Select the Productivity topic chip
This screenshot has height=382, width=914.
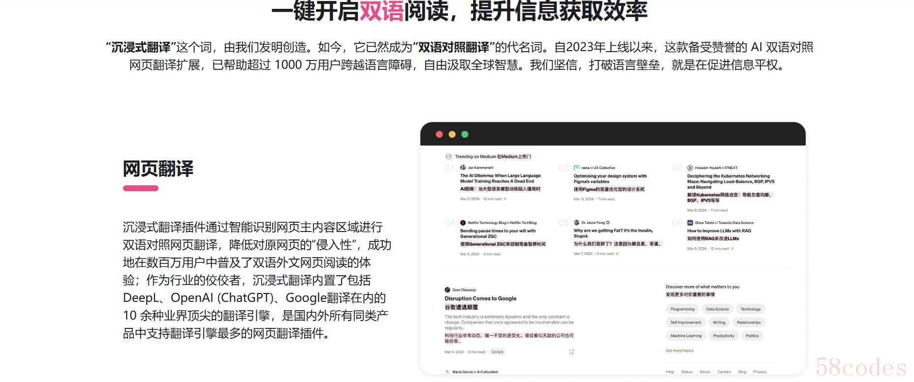(724, 336)
